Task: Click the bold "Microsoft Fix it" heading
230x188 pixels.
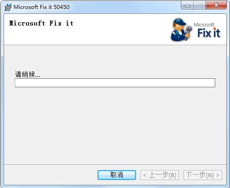Action: coord(41,23)
